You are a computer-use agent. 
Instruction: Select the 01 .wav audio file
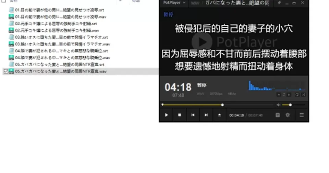point(61,17)
